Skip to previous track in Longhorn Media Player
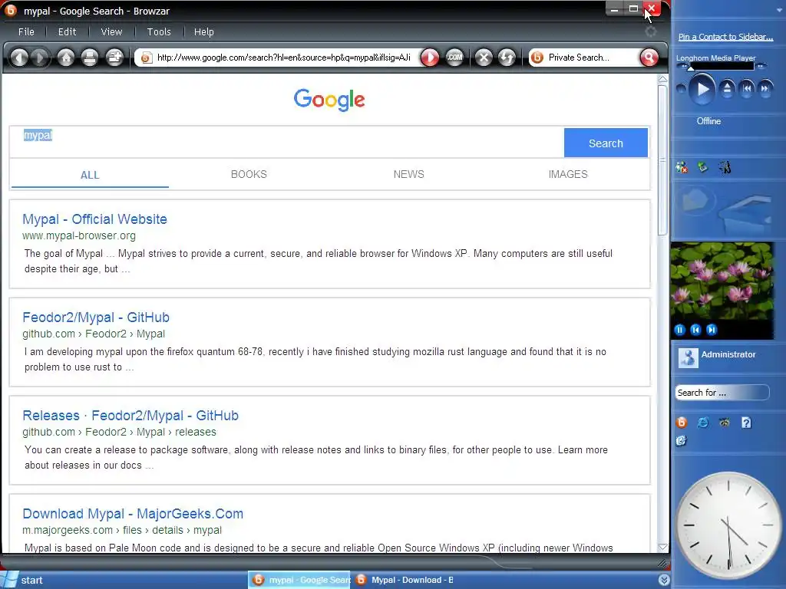This screenshot has width=786, height=589. (747, 89)
